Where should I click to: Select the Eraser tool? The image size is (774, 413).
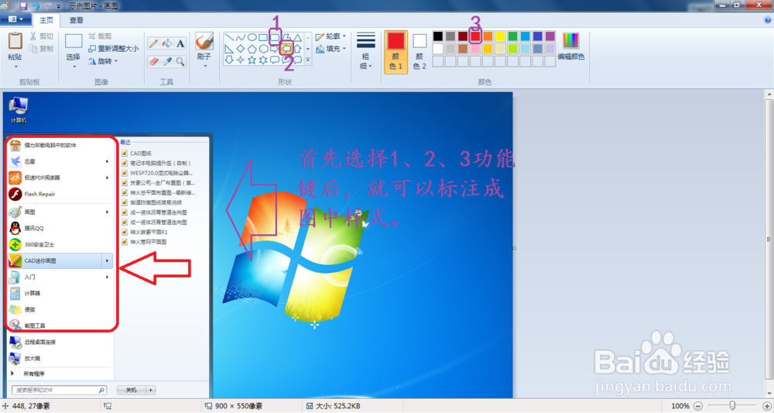(x=153, y=61)
